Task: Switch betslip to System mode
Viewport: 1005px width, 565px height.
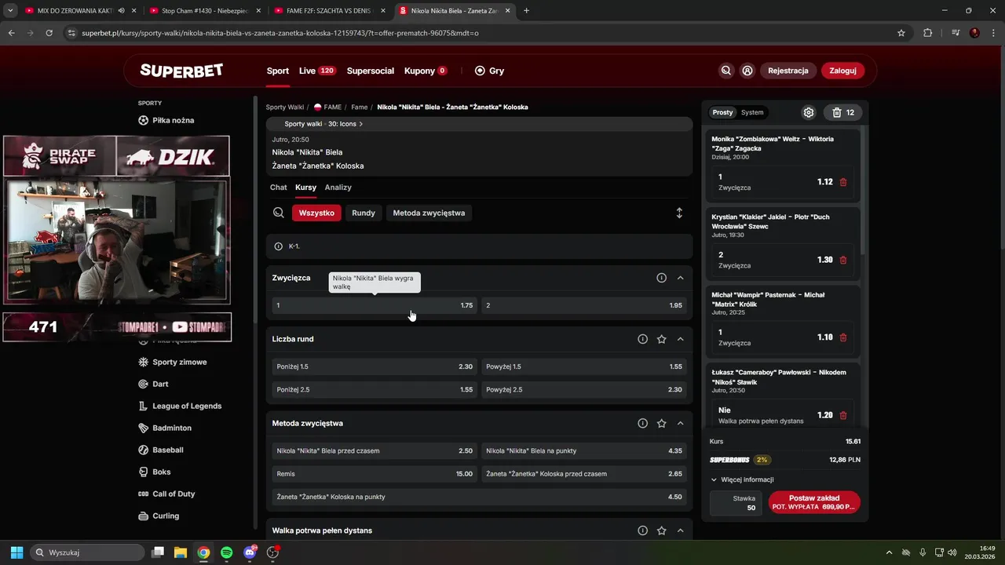Action: click(752, 112)
